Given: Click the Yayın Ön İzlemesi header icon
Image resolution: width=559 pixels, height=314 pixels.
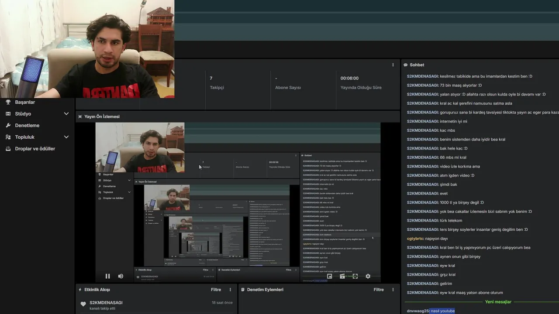Looking at the screenshot, I should (x=80, y=116).
